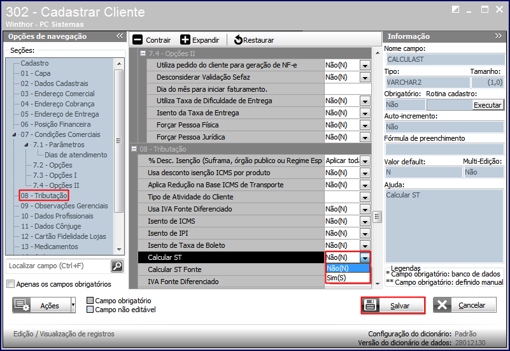Toggle the Campo não editável legend checkbox
510x351 pixels.
pos(90,310)
